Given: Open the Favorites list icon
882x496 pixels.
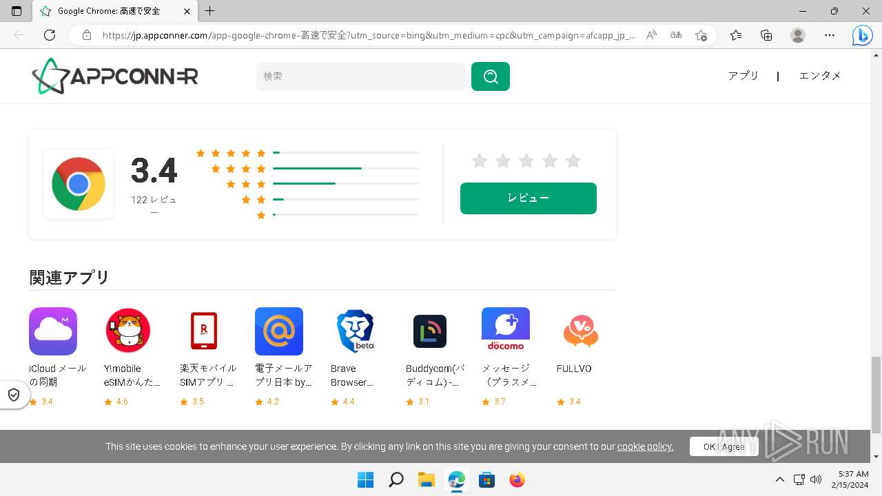Looking at the screenshot, I should [x=736, y=35].
